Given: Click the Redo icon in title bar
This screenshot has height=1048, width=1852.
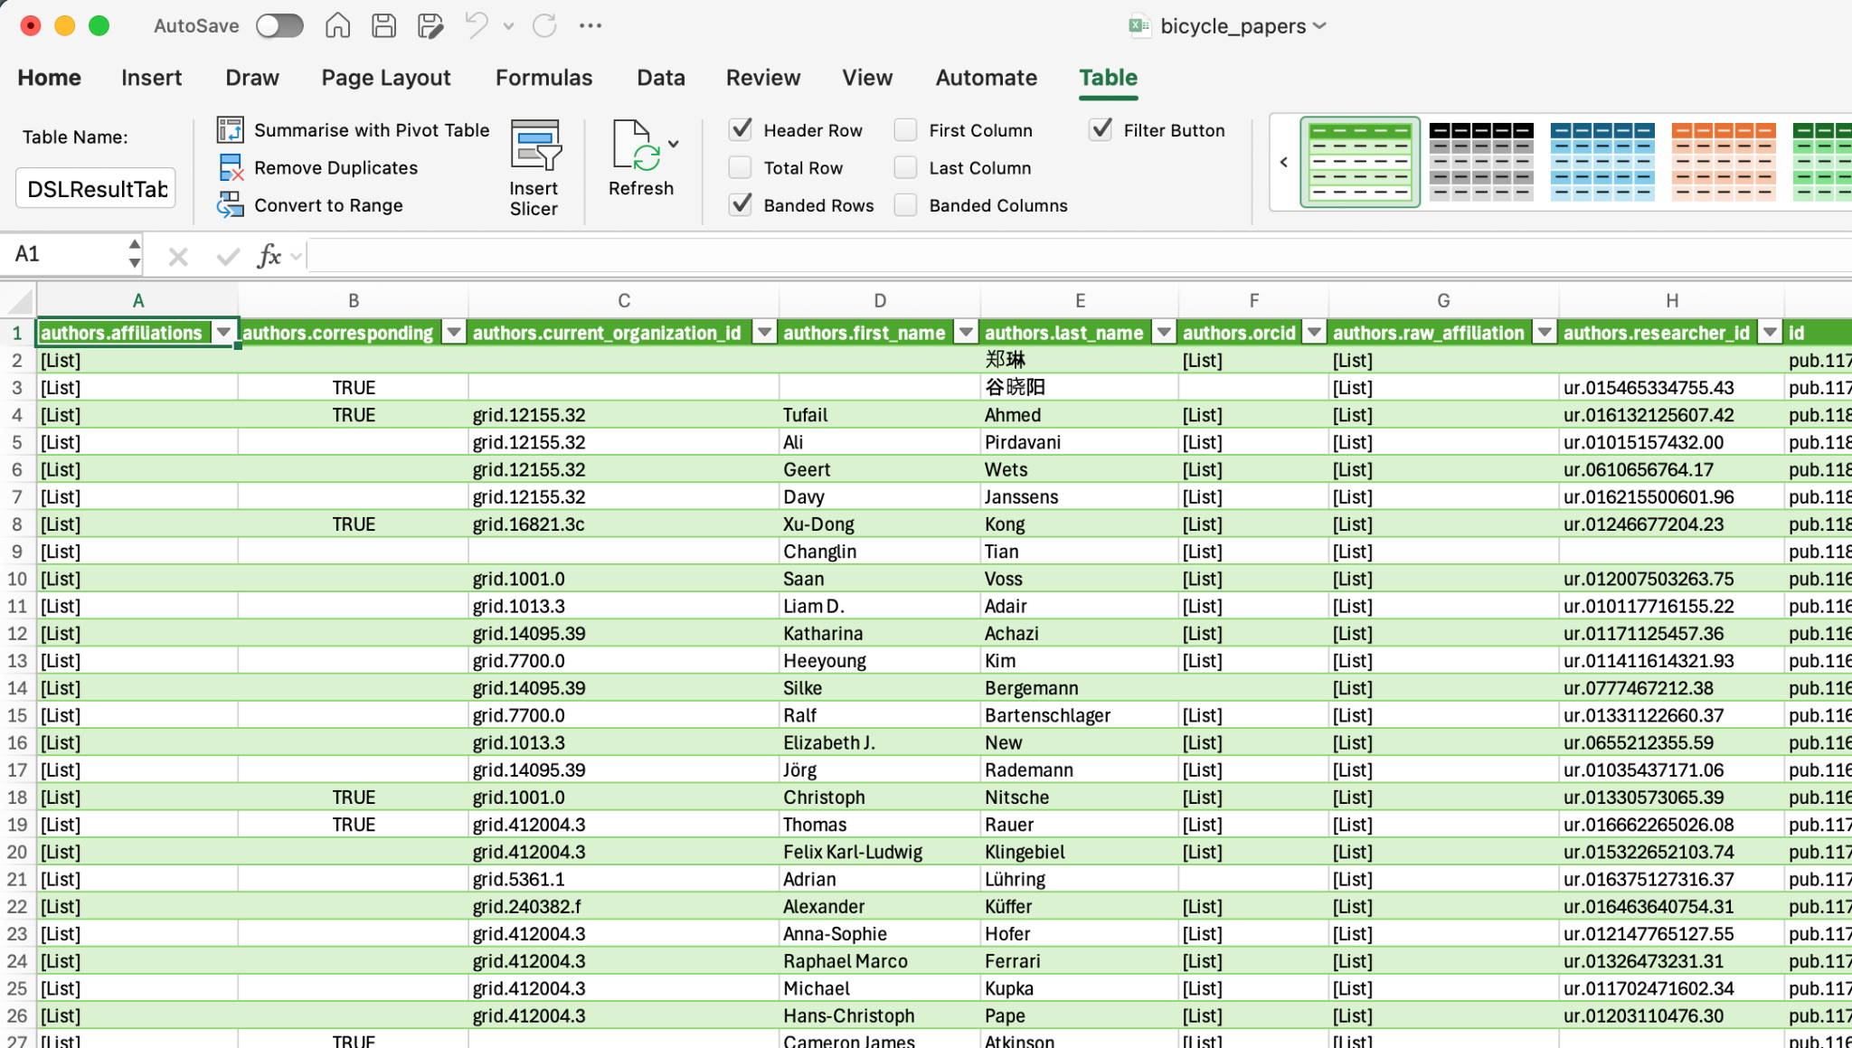Looking at the screenshot, I should point(544,25).
